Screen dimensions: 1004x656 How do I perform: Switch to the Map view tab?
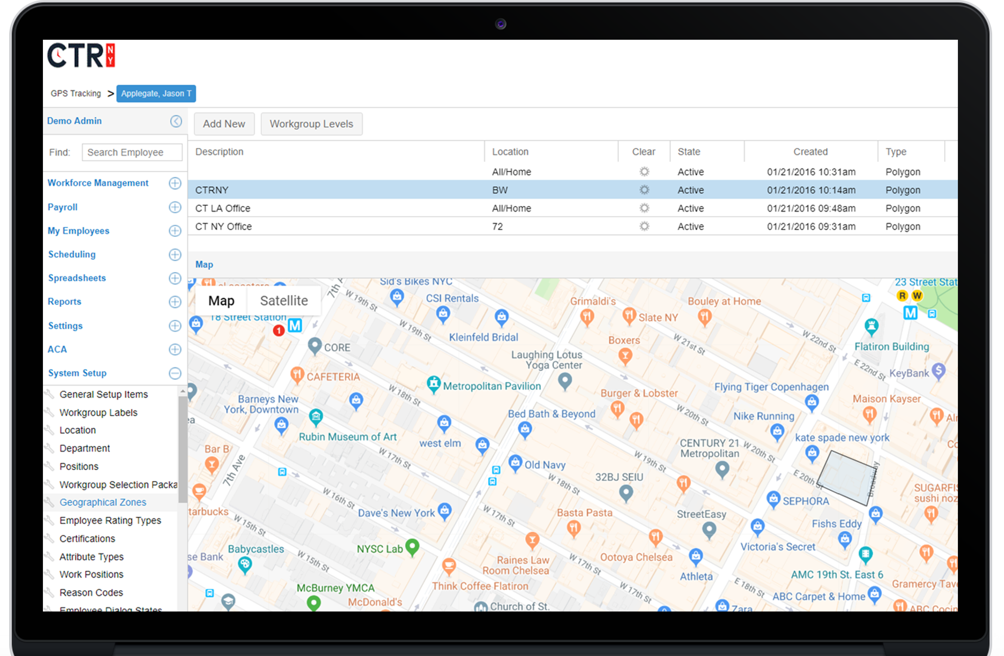221,301
